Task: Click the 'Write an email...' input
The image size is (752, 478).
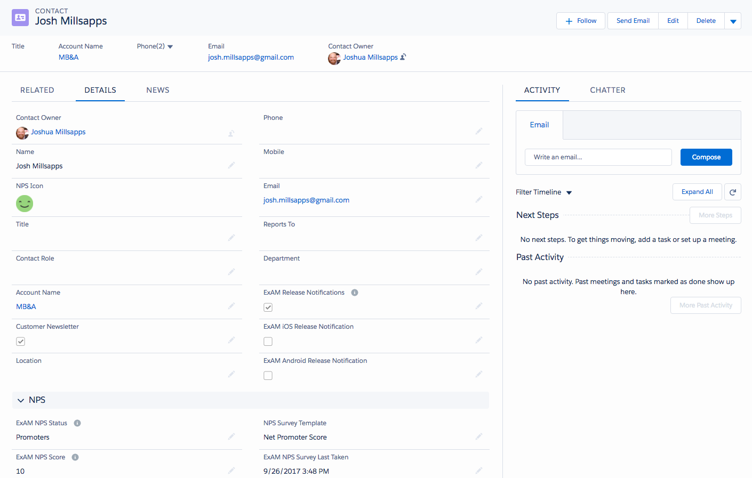Action: [x=598, y=157]
